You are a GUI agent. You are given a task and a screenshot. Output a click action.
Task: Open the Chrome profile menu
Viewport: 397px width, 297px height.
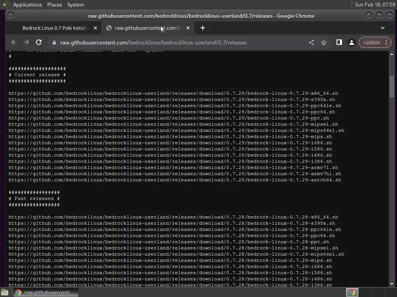pos(351,43)
